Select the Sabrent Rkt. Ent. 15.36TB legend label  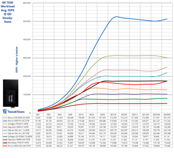coord(19,130)
